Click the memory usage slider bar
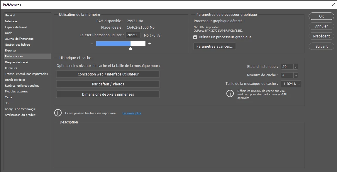Image resolution: width=337 pixels, height=172 pixels. pos(121,44)
